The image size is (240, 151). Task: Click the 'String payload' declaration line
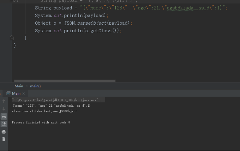131,8
